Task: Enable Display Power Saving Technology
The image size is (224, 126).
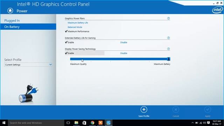Action: 71,53
